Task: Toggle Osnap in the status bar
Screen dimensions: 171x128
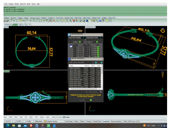Action: pyautogui.click(x=89, y=121)
